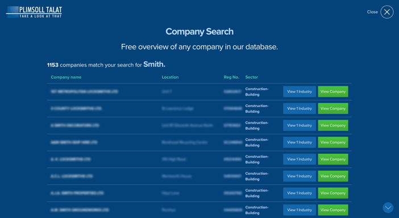Open View 1 Industry in third row
Image resolution: width=399 pixels, height=218 pixels.
click(300, 125)
